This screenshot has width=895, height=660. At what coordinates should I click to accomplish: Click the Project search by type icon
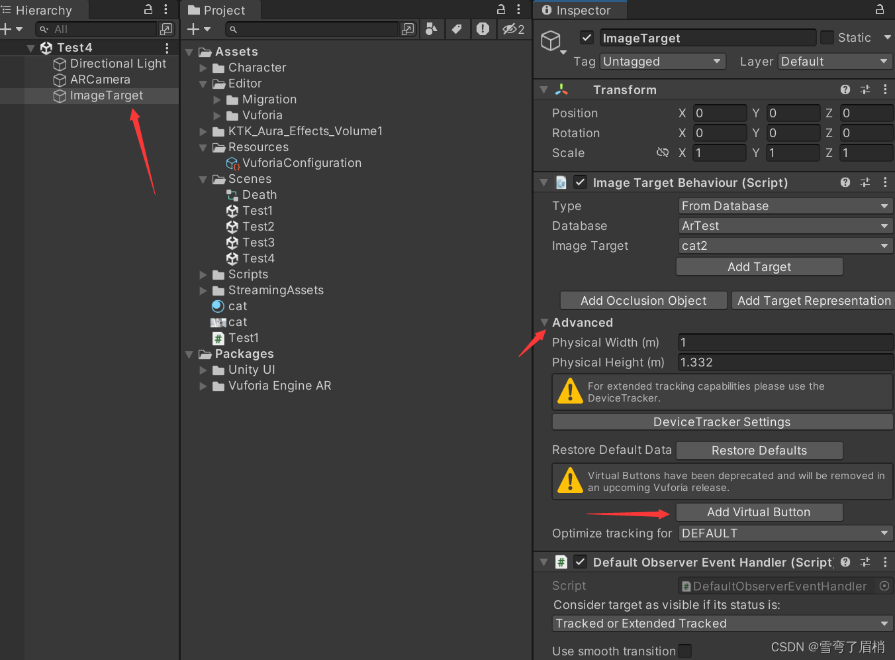point(432,29)
